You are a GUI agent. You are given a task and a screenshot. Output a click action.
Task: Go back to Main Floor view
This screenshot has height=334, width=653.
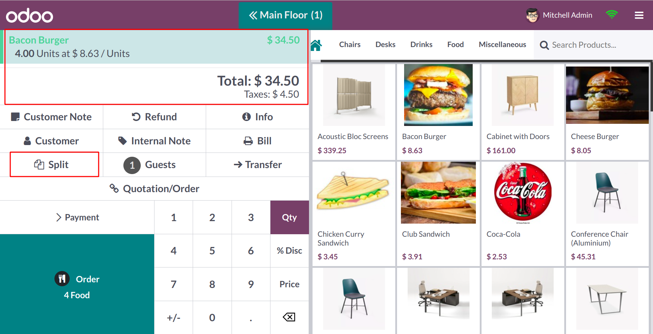286,15
